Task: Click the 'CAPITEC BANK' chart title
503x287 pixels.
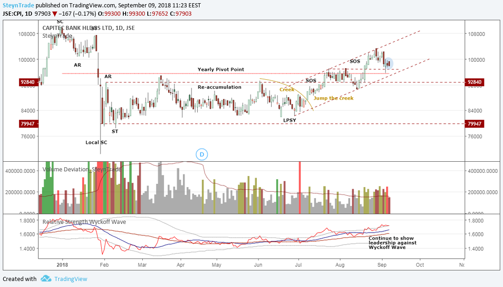Action: coord(89,28)
